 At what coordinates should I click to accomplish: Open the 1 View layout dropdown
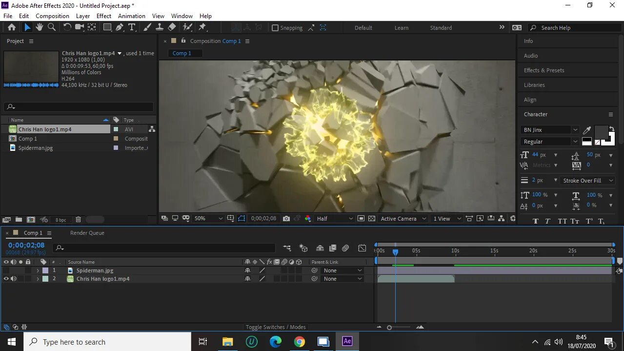click(x=447, y=219)
